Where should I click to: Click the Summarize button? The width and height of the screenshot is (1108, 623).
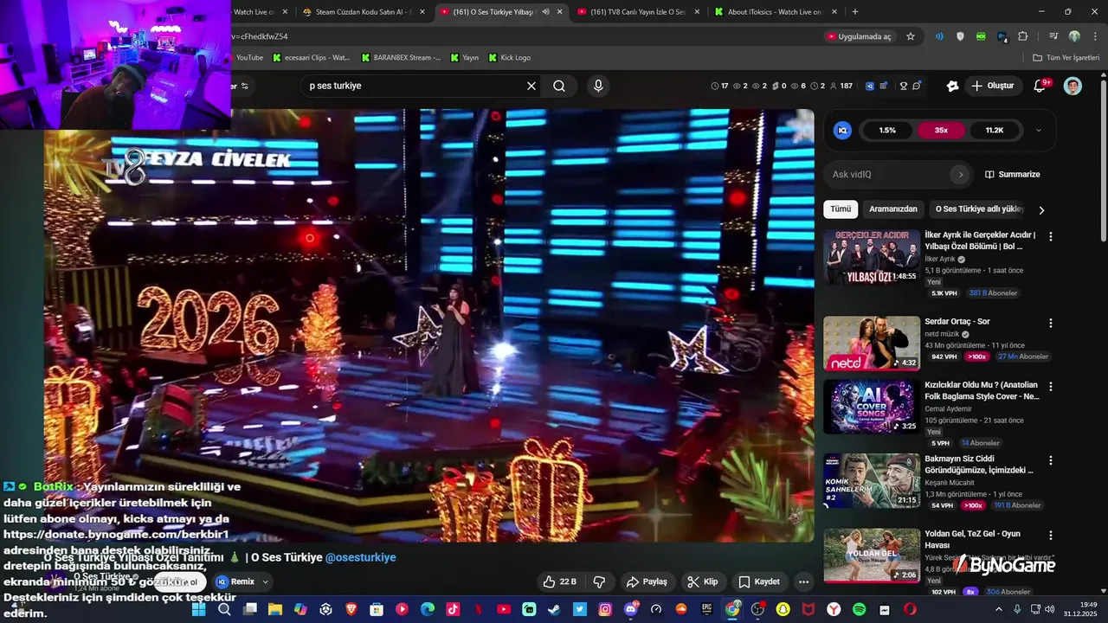[1012, 174]
